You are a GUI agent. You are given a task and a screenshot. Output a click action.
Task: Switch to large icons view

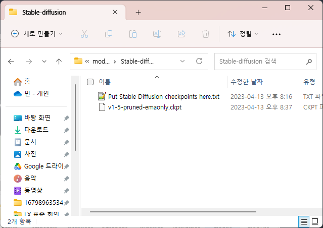(x=315, y=221)
